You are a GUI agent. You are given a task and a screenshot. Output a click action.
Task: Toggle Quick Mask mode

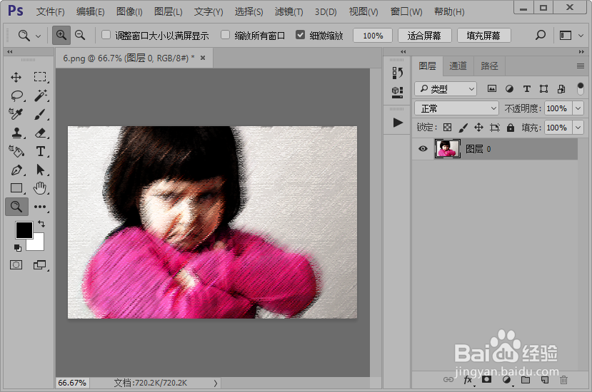[x=16, y=265]
